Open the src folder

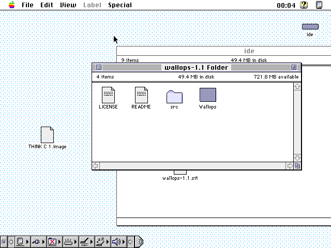pyautogui.click(x=174, y=96)
